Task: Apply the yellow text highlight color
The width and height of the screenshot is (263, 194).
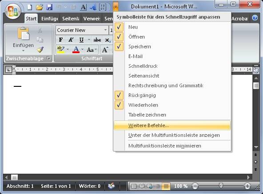Action: pyautogui.click(x=61, y=50)
